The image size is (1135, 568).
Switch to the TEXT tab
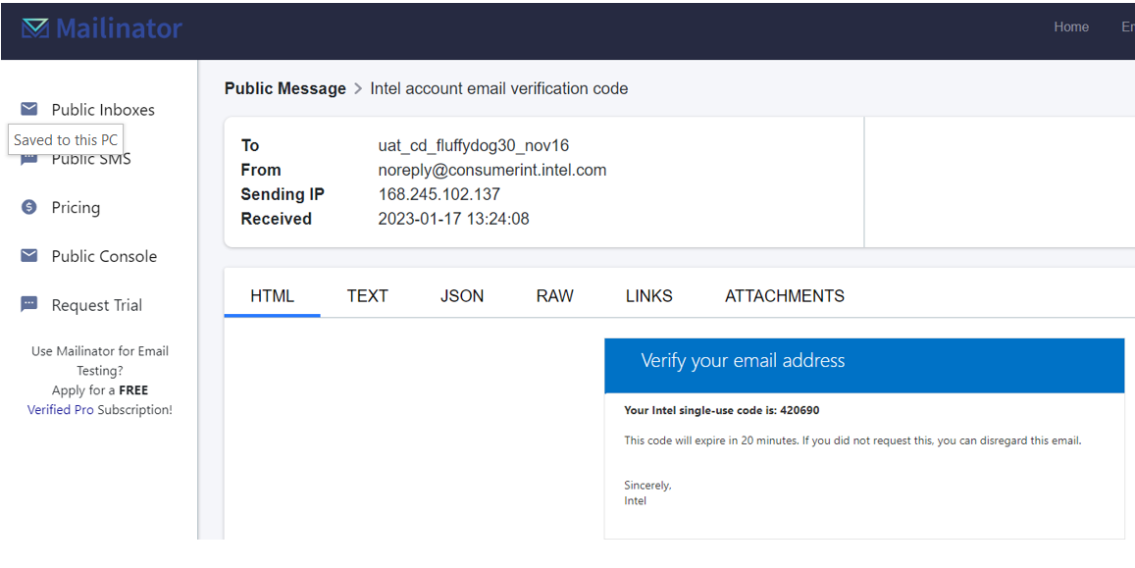(x=368, y=296)
